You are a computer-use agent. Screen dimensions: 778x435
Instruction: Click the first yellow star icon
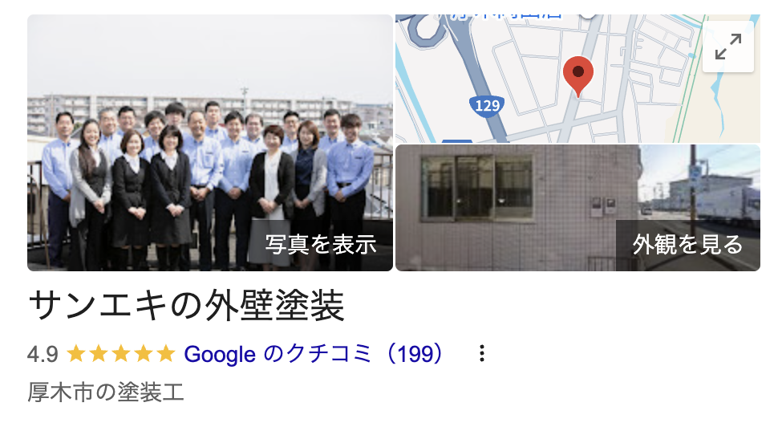pos(76,354)
